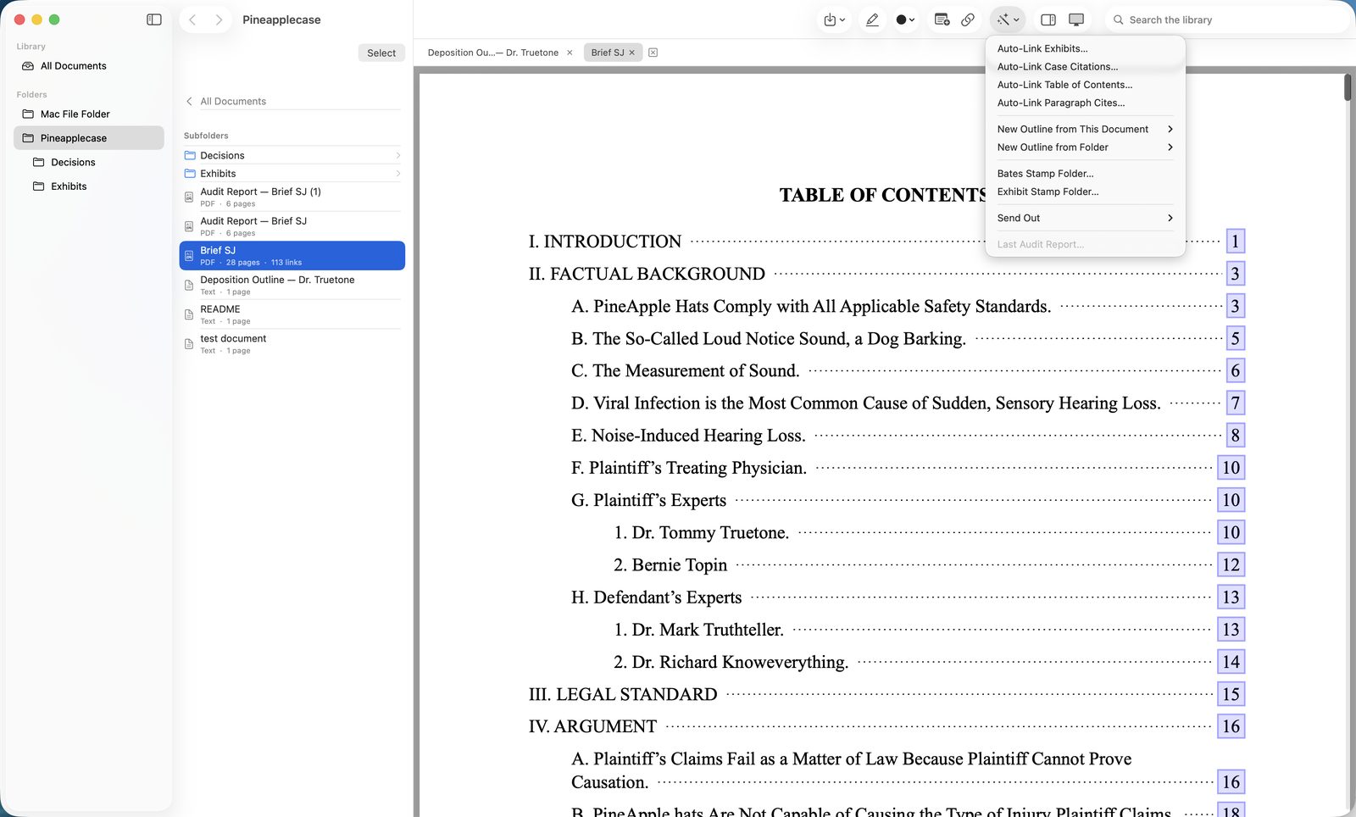Click the Brief SJ PDF file icon
The height and width of the screenshot is (817, 1356).
[189, 256]
